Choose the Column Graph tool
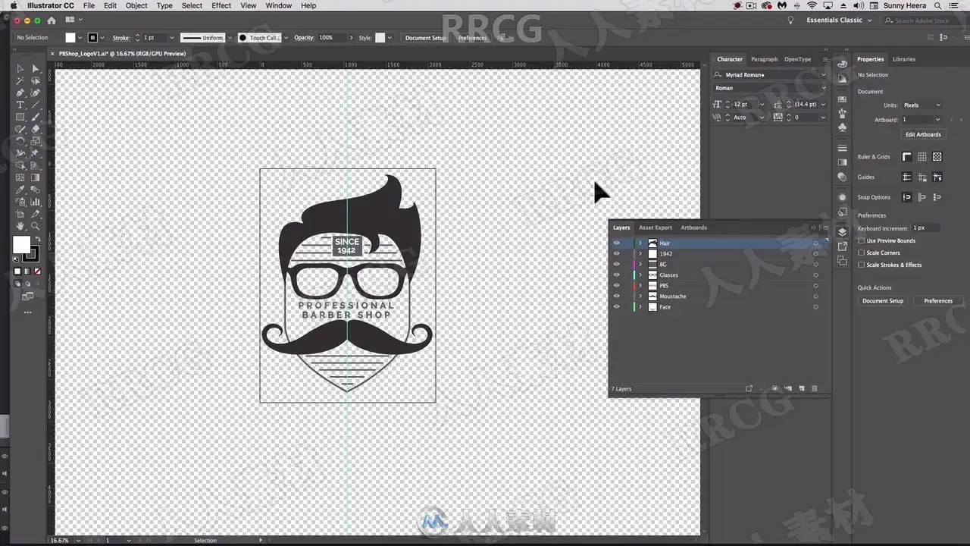 tap(35, 202)
